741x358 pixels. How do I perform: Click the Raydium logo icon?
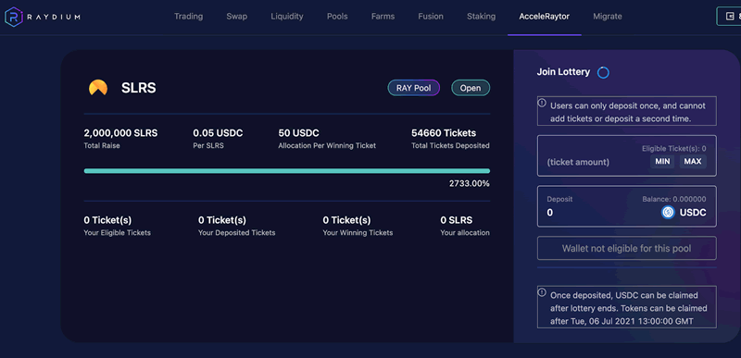(x=13, y=17)
